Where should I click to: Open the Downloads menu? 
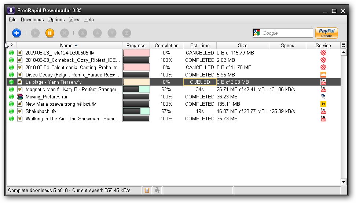[x=32, y=20]
